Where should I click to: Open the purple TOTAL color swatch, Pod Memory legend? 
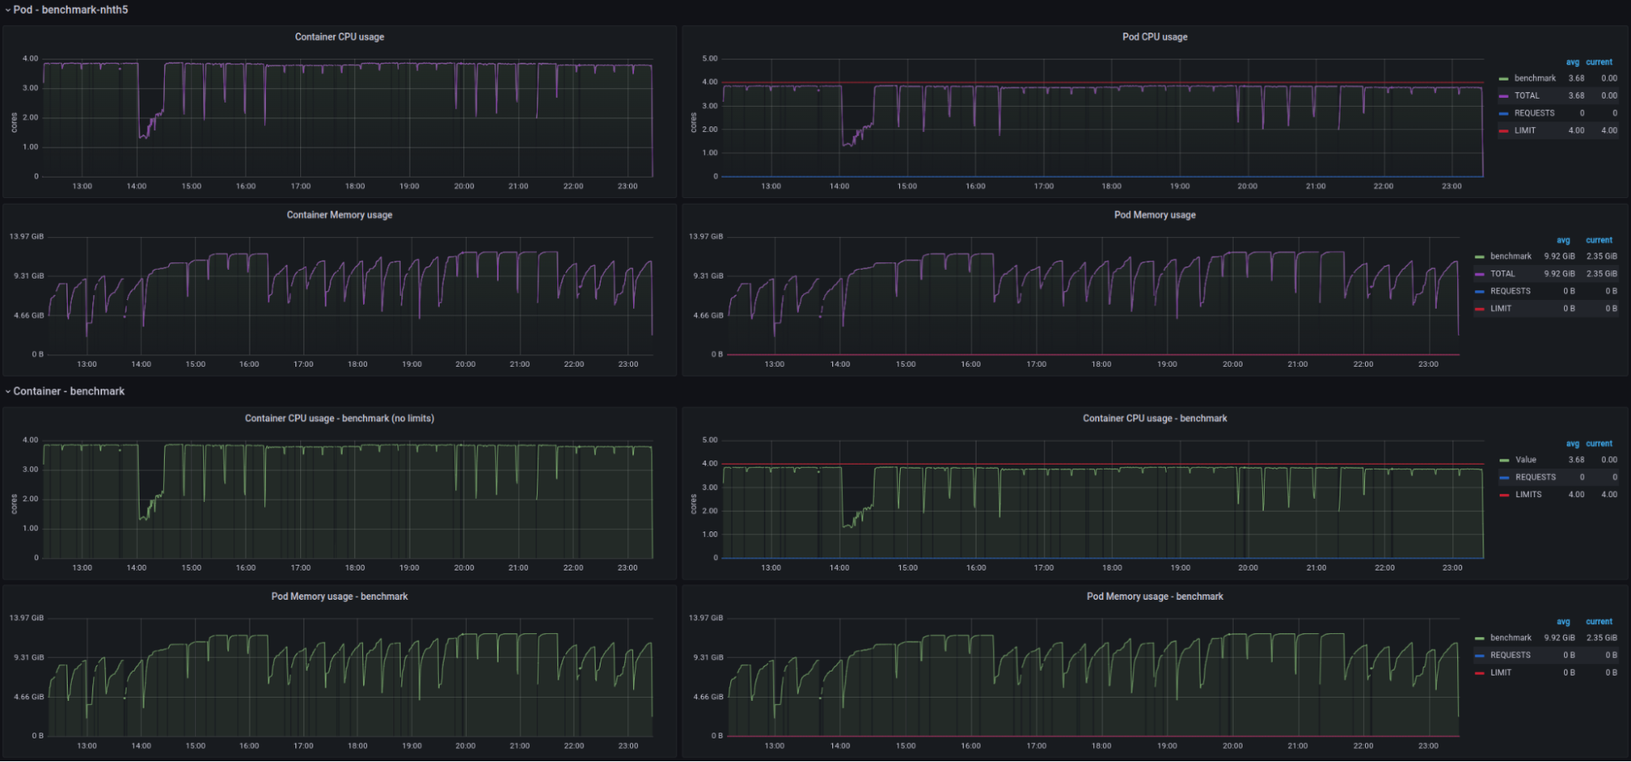(1479, 275)
